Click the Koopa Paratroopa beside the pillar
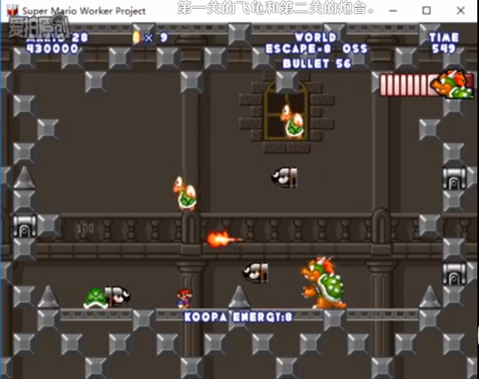The width and height of the screenshot is (479, 379). pyautogui.click(x=185, y=193)
